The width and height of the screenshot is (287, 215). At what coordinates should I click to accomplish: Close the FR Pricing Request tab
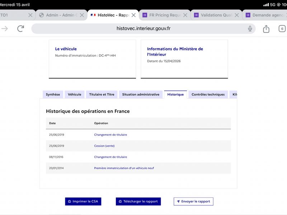[x=185, y=15]
